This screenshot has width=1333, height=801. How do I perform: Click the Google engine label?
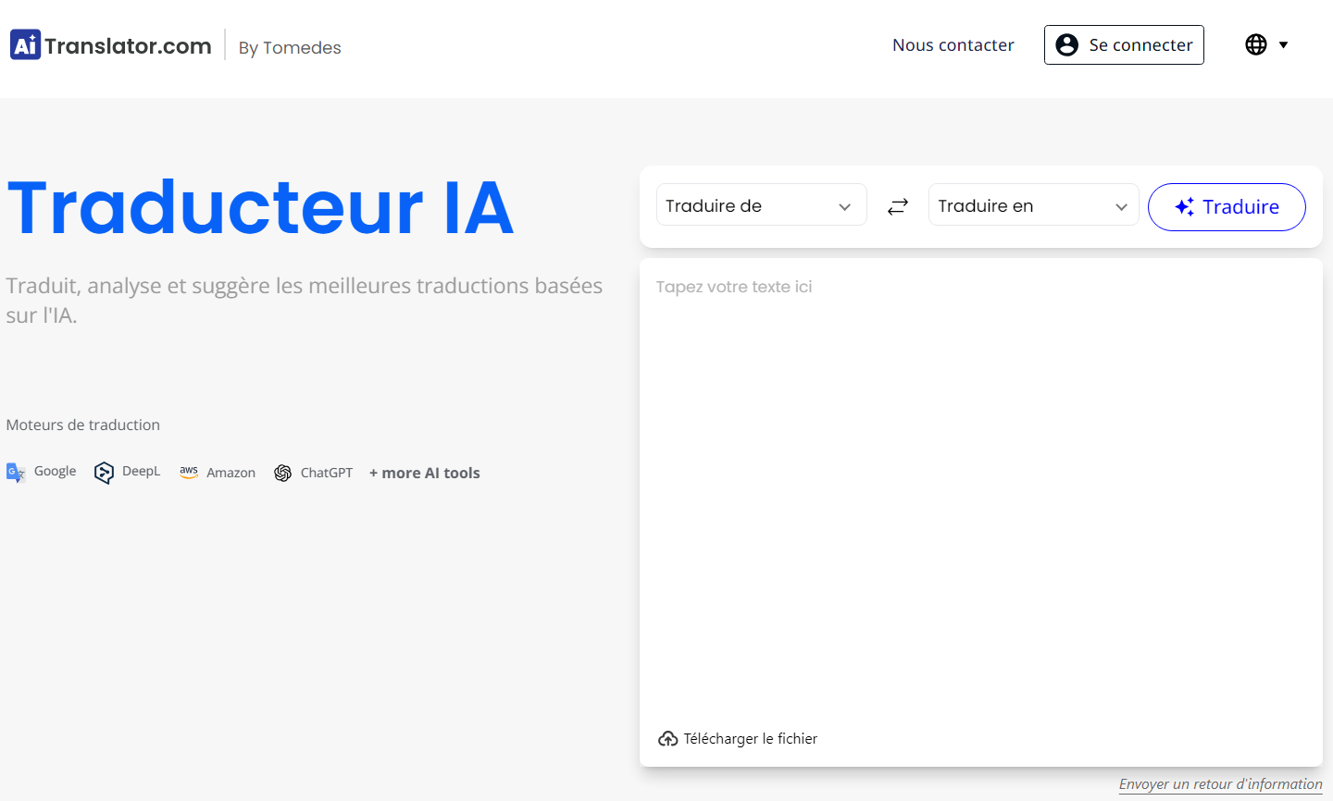[x=55, y=471]
